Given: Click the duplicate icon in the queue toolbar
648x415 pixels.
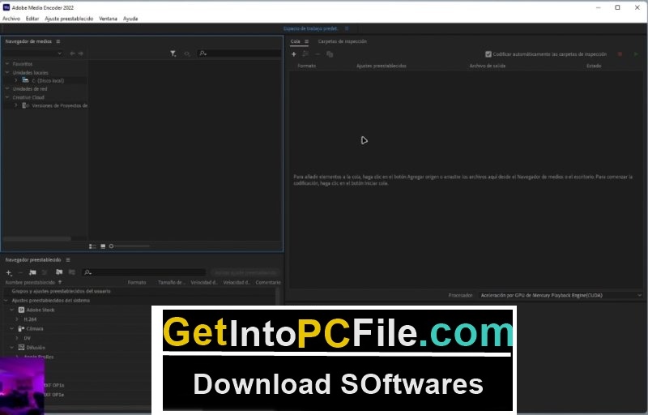Looking at the screenshot, I should click(330, 54).
